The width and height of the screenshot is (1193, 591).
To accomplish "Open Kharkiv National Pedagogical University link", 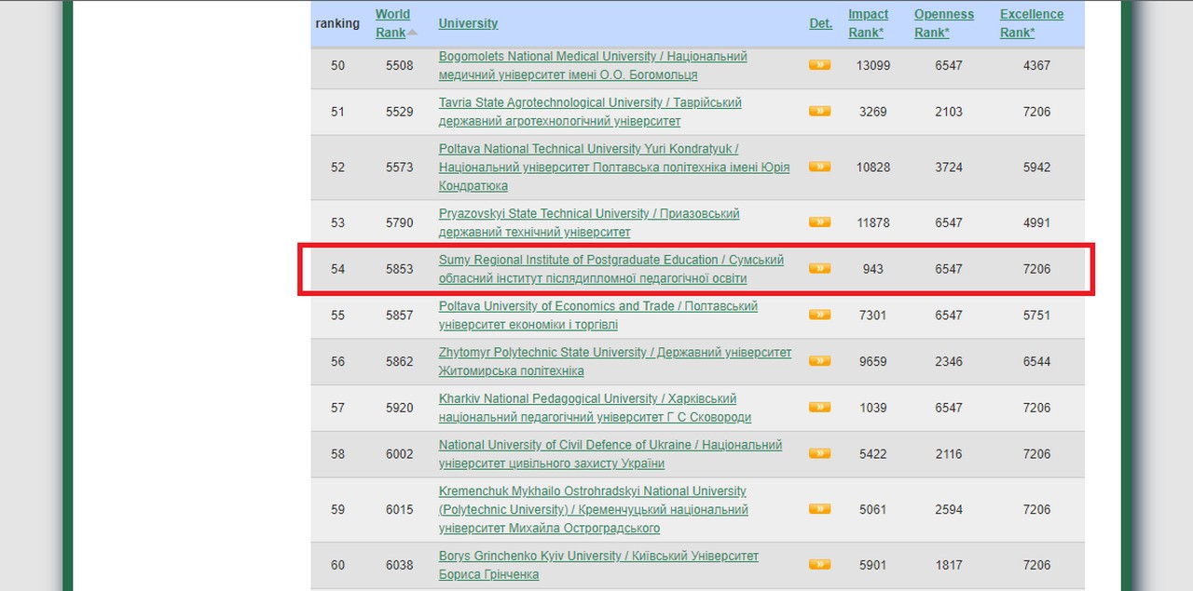I will pyautogui.click(x=595, y=407).
